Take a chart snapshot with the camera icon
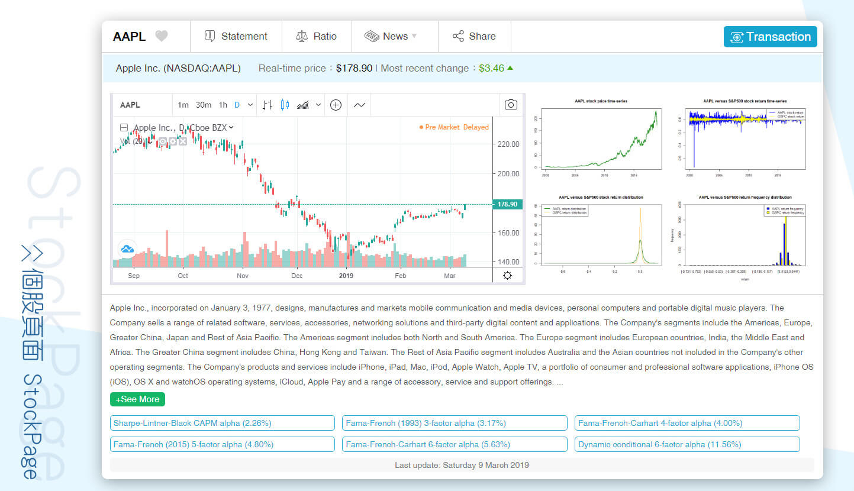Screen dimensions: 854x491 click(510, 104)
